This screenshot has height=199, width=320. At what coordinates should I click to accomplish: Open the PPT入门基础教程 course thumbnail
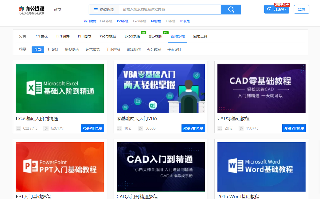coord(60,167)
